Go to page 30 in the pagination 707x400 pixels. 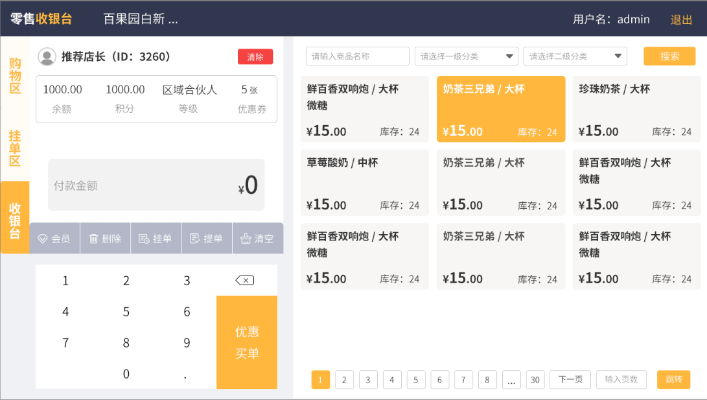click(x=535, y=380)
